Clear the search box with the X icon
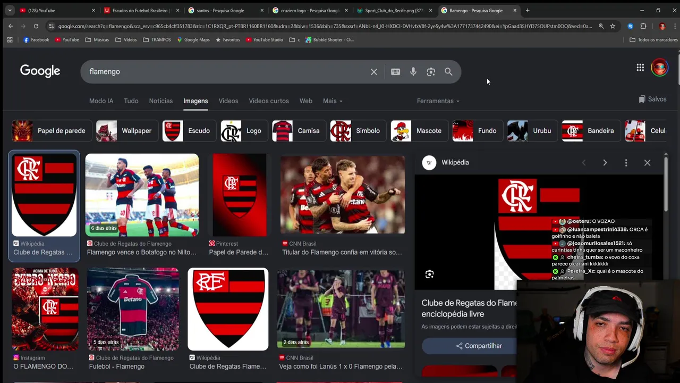Image resolution: width=680 pixels, height=383 pixels. point(374,72)
